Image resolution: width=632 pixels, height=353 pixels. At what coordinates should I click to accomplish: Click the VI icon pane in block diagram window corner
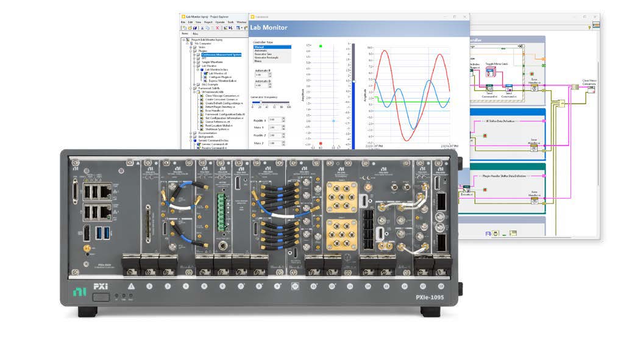click(595, 25)
